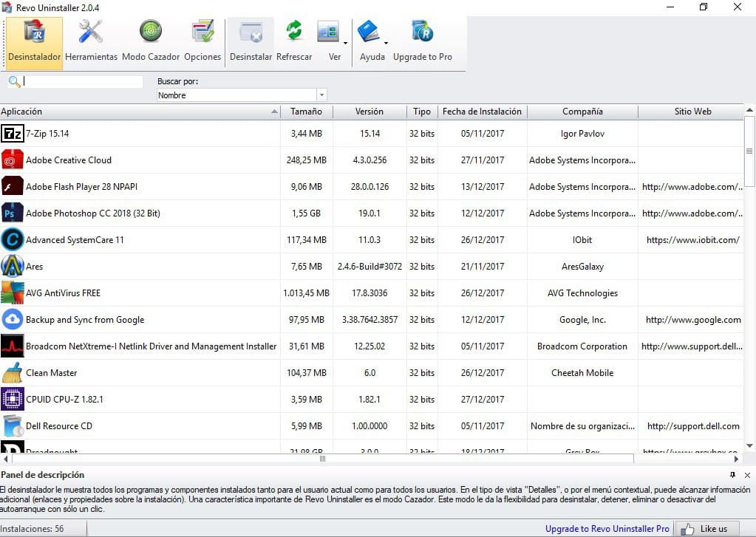756x537 pixels.
Task: Select the CPUID CPU-Z icon
Action: [x=12, y=399]
